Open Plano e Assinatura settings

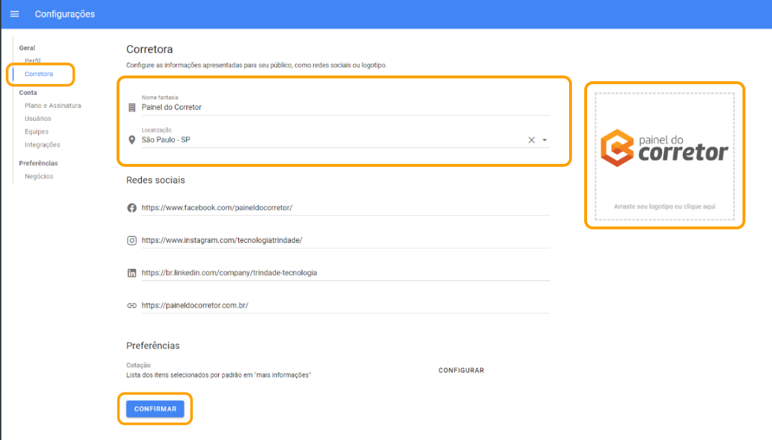(x=53, y=105)
